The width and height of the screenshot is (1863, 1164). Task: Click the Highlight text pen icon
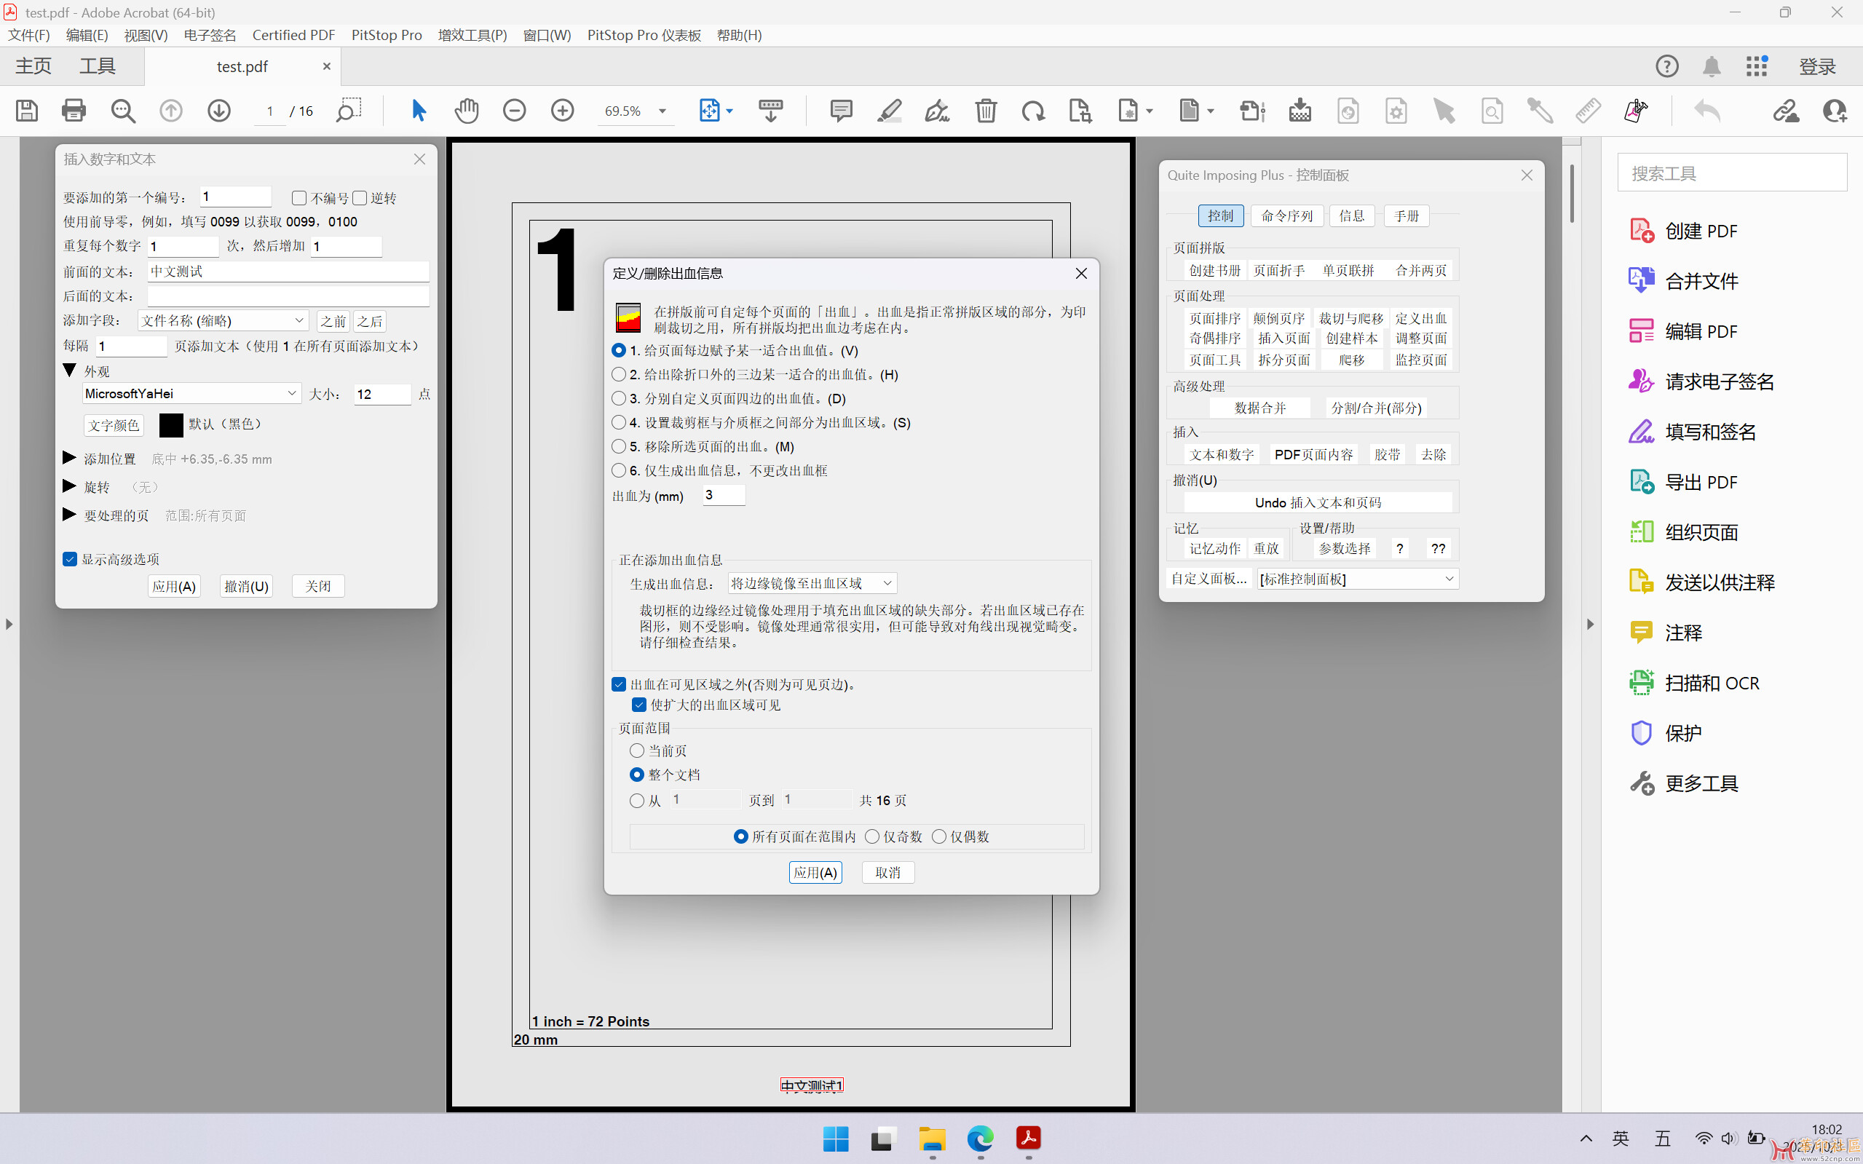(889, 111)
